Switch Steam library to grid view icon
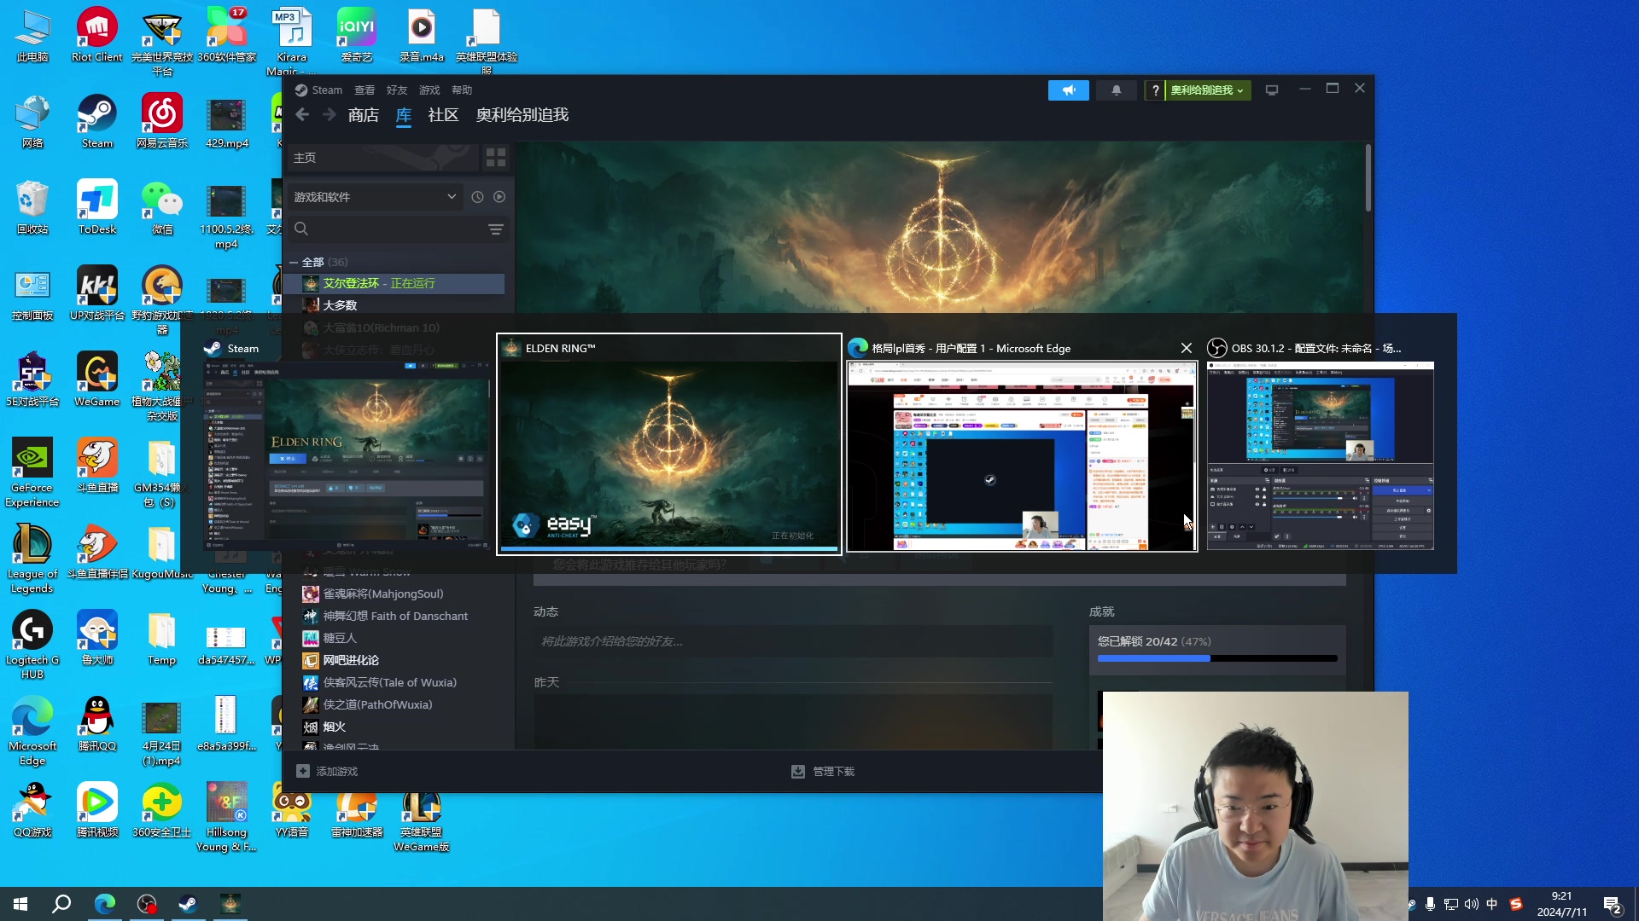 (495, 158)
